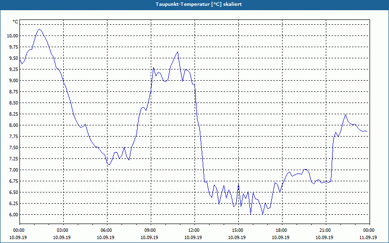Image resolution: width=389 pixels, height=243 pixels.
Task: Click the 18:00 time label
Action: (x=282, y=230)
